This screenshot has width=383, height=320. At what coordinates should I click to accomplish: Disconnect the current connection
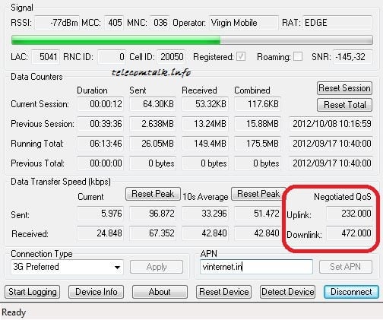(x=351, y=292)
